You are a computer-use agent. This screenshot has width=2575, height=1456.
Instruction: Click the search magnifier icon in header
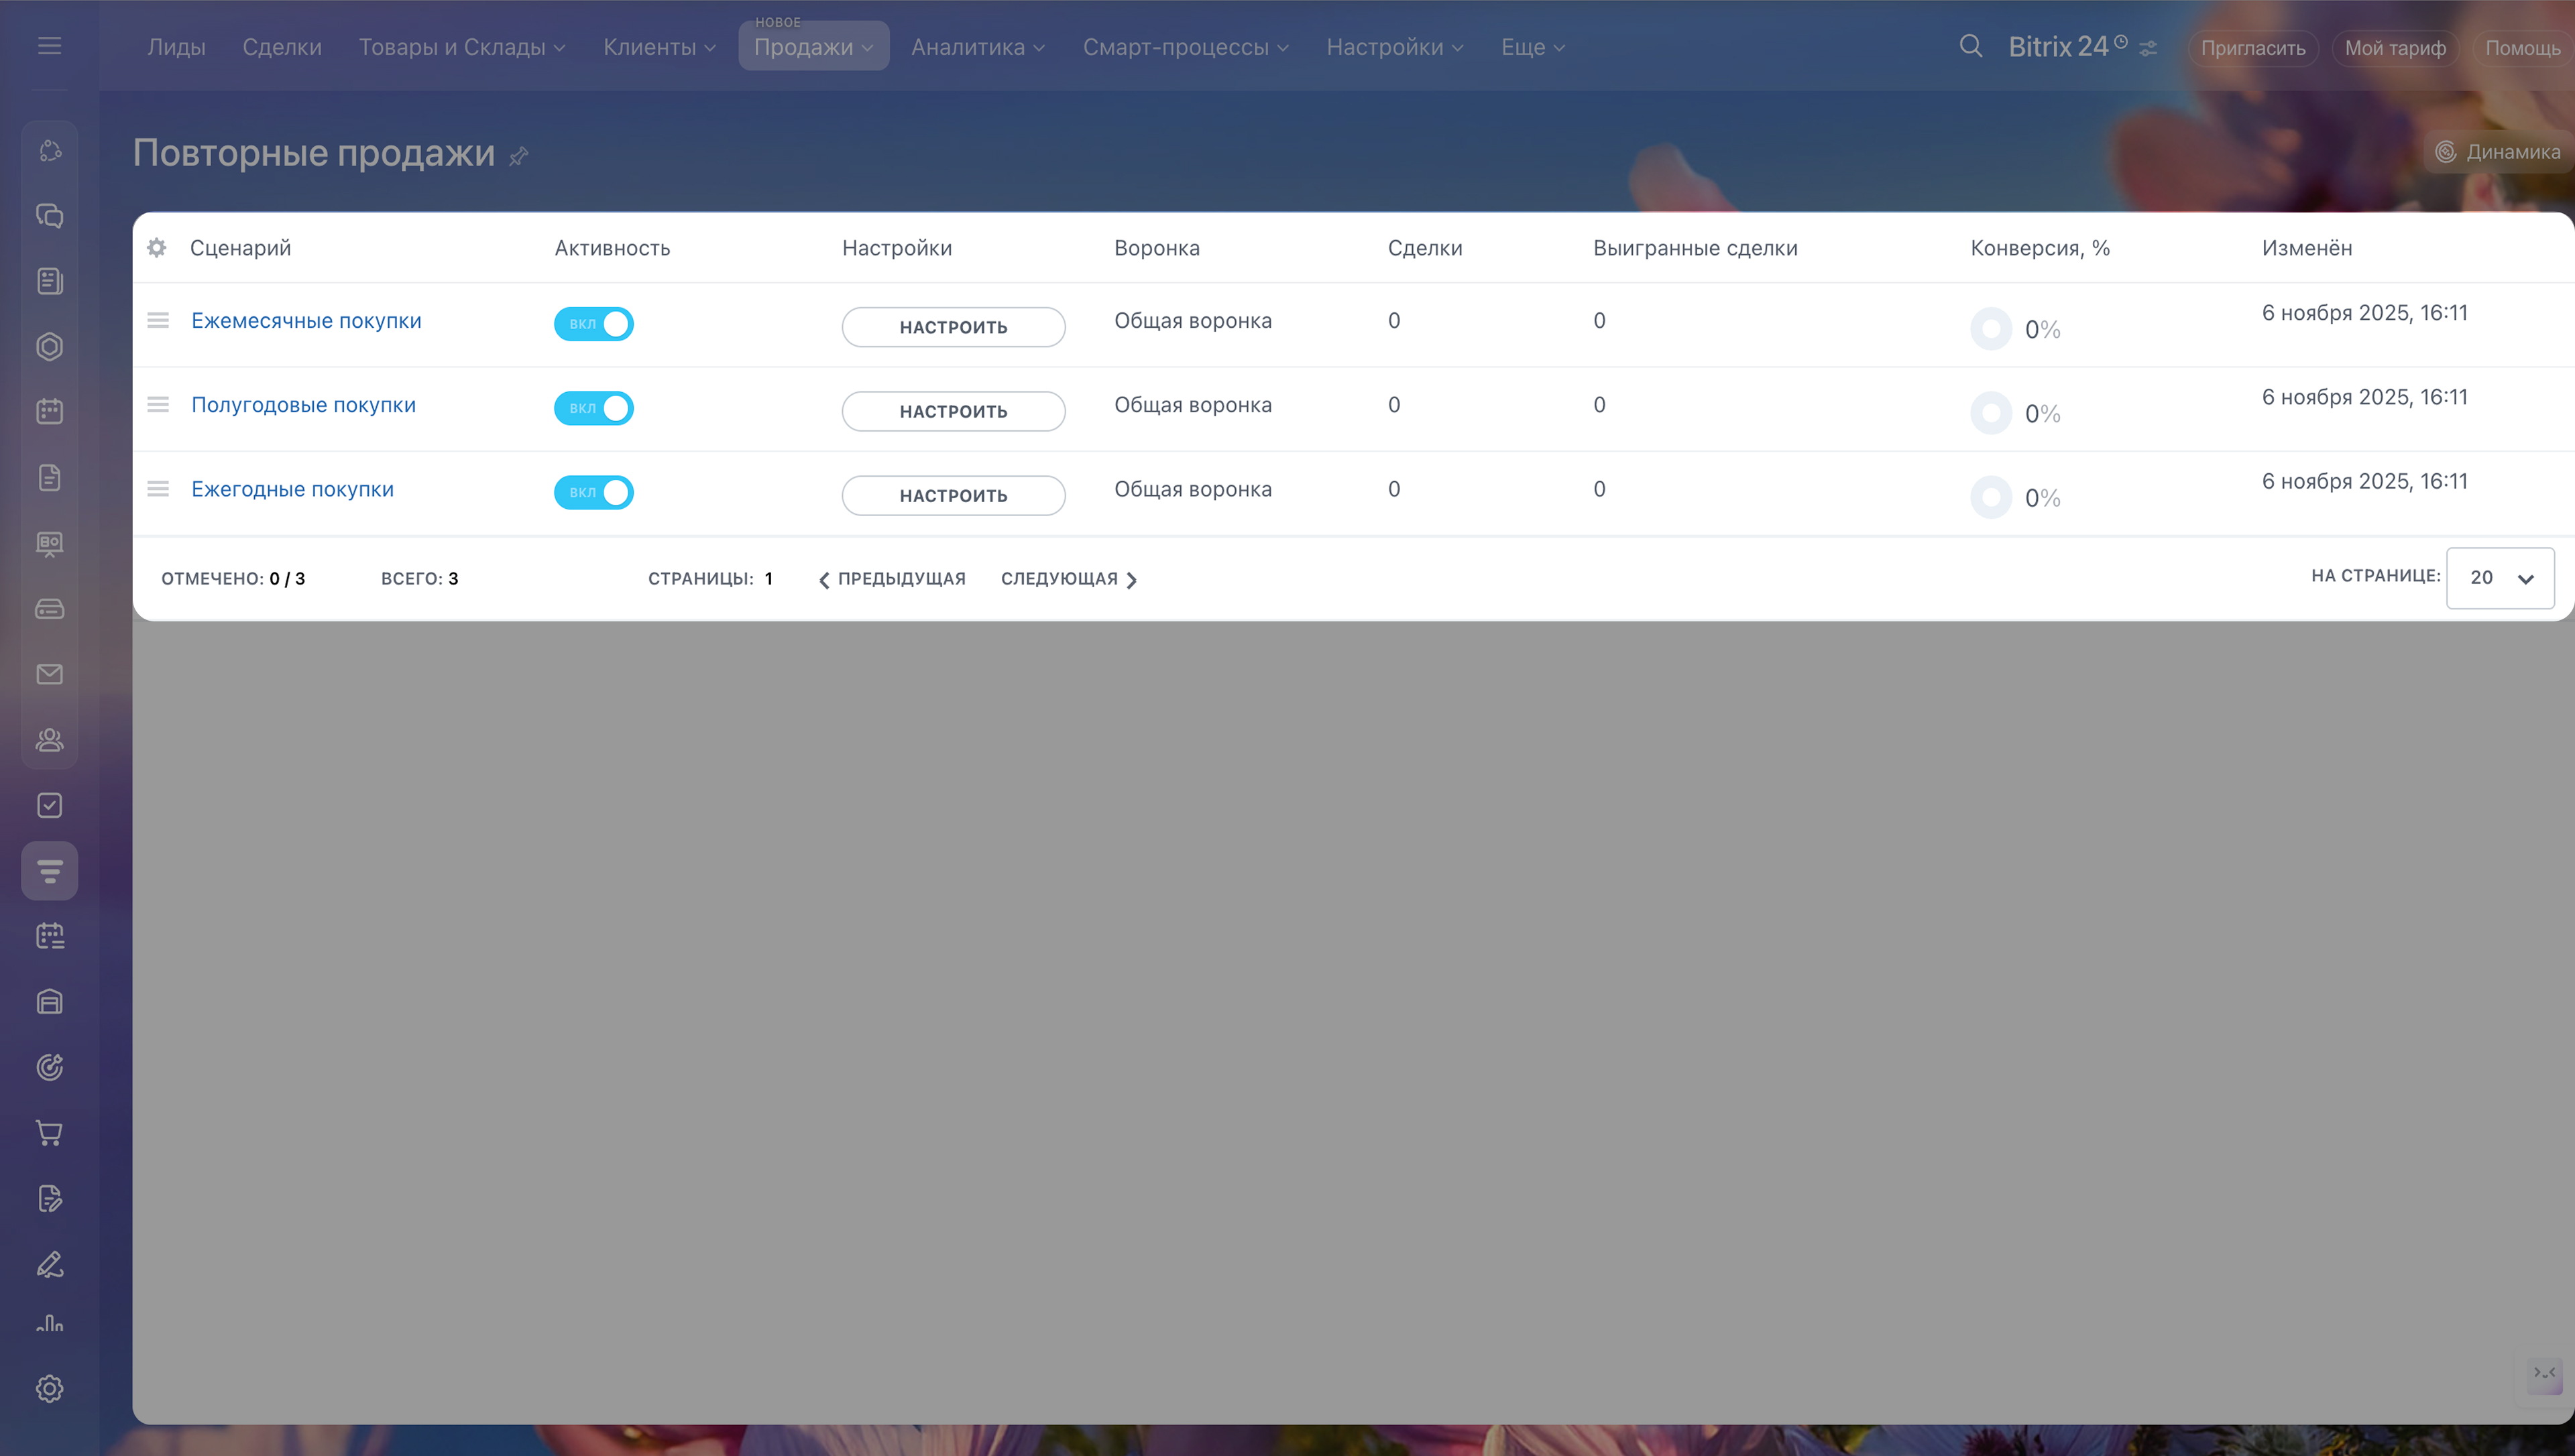click(1970, 46)
